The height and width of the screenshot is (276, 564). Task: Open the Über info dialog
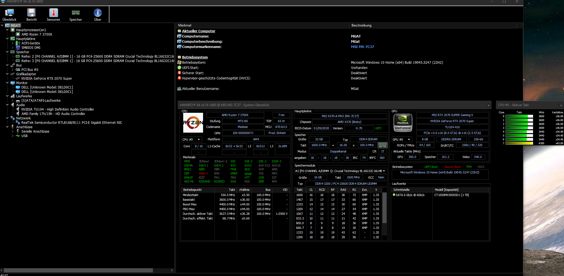[x=98, y=15]
